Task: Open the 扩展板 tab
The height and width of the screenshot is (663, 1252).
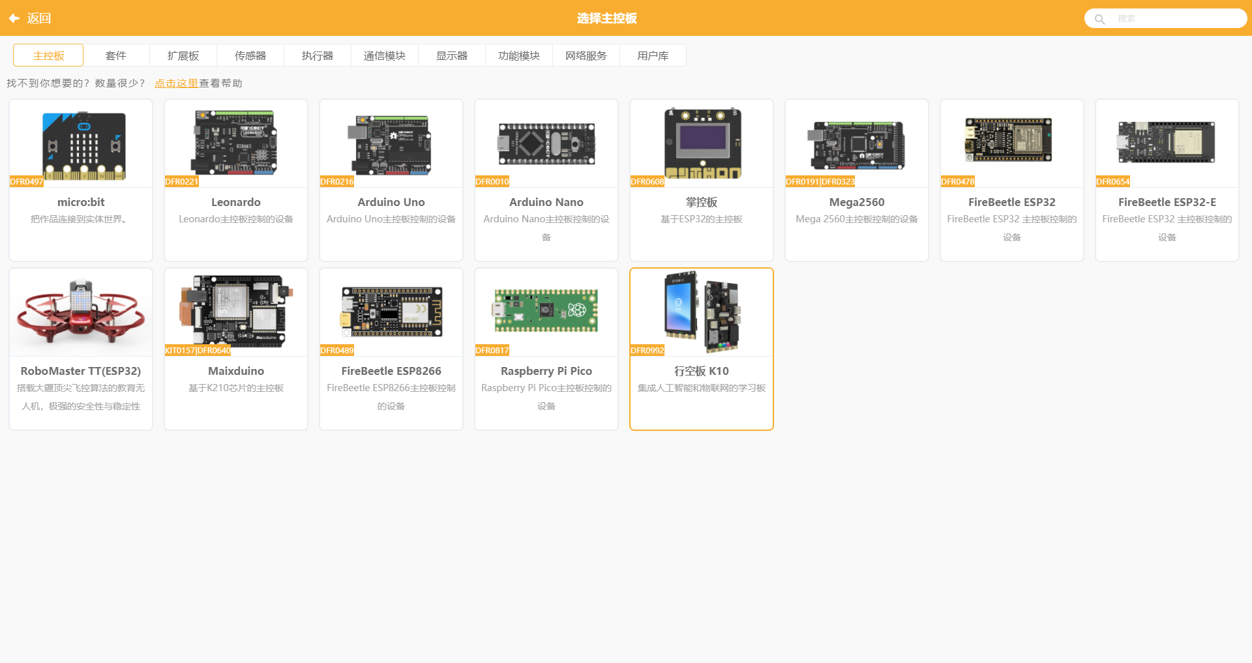Action: point(183,55)
